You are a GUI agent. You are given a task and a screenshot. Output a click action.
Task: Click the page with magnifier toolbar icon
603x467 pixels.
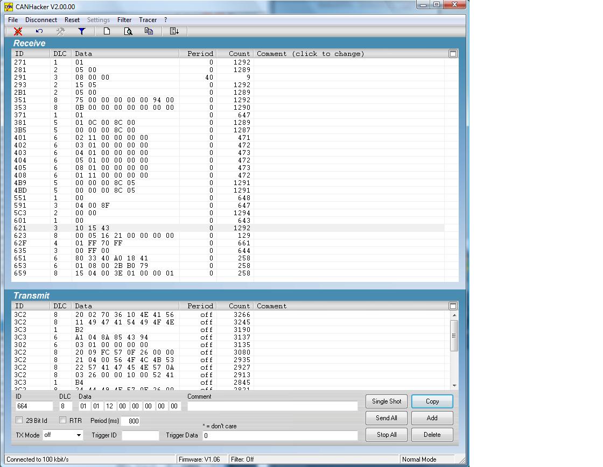coord(128,32)
